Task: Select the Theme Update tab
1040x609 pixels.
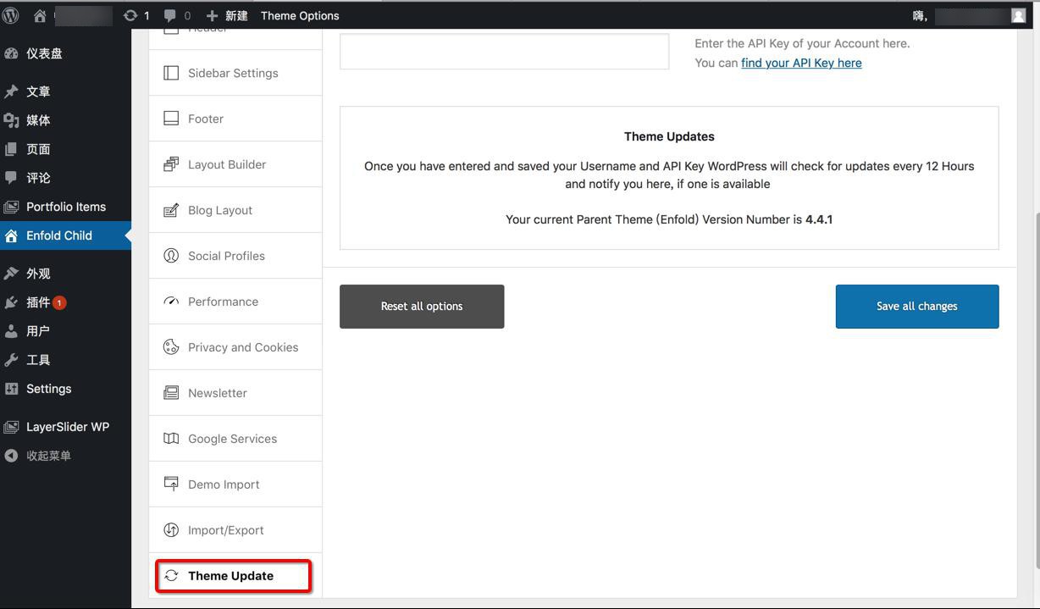Action: 235,576
